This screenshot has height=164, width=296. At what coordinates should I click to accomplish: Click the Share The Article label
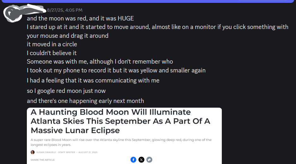pos(43,160)
